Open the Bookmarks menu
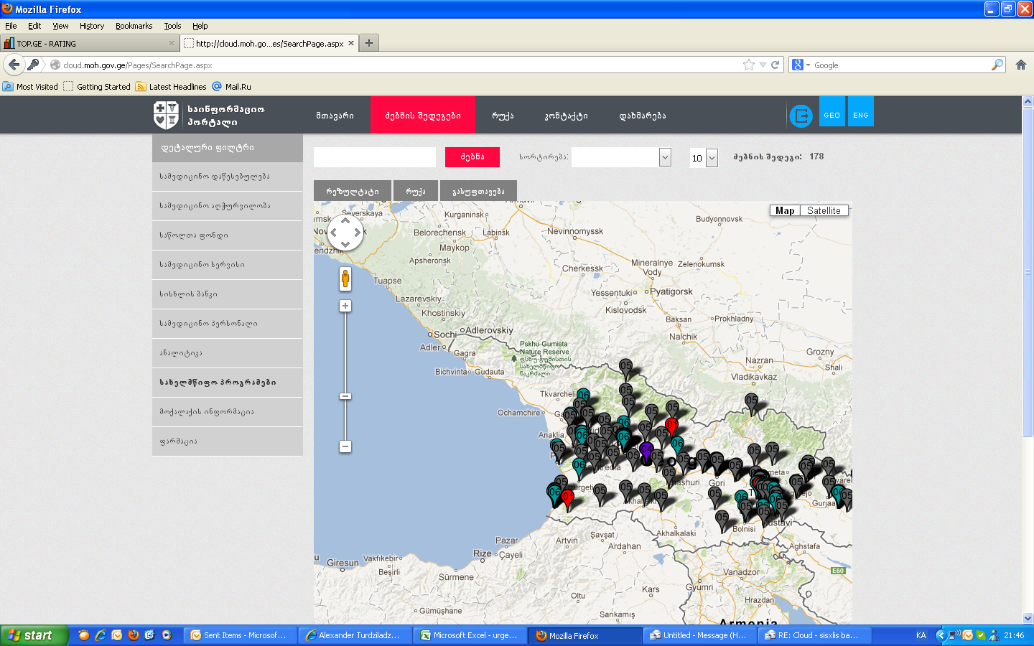1034x646 pixels. [134, 26]
